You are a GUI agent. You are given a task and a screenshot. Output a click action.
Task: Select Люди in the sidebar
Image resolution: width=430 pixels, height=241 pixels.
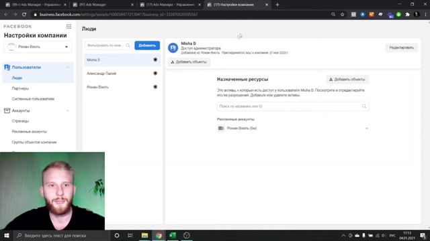(x=17, y=78)
